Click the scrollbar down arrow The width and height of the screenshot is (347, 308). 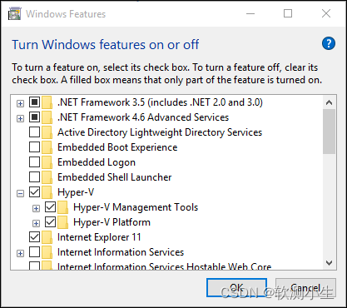pyautogui.click(x=330, y=263)
